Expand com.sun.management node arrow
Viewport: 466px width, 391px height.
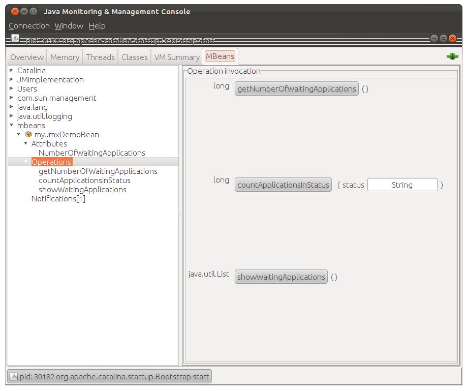pos(11,98)
